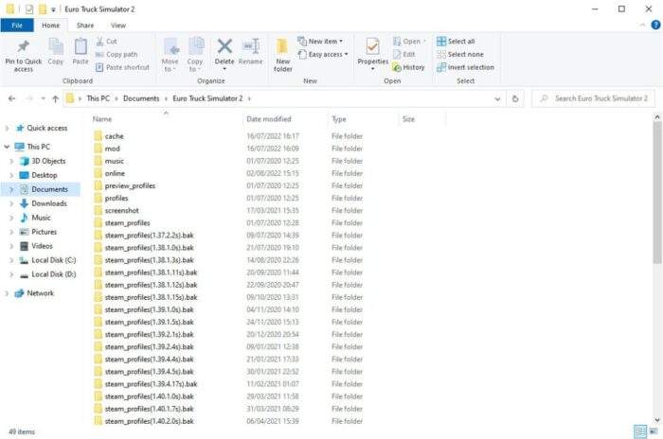Open the Recent locations dropdown arrow
The height and width of the screenshot is (439, 663).
44,98
